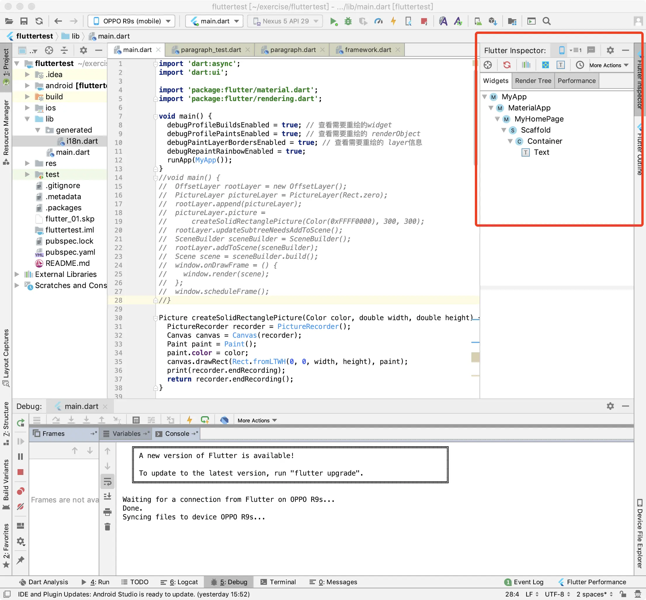
Task: Expand the android folder in project tree
Action: click(x=27, y=86)
